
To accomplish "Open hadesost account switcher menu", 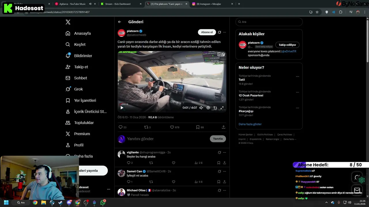I will click(109, 189).
